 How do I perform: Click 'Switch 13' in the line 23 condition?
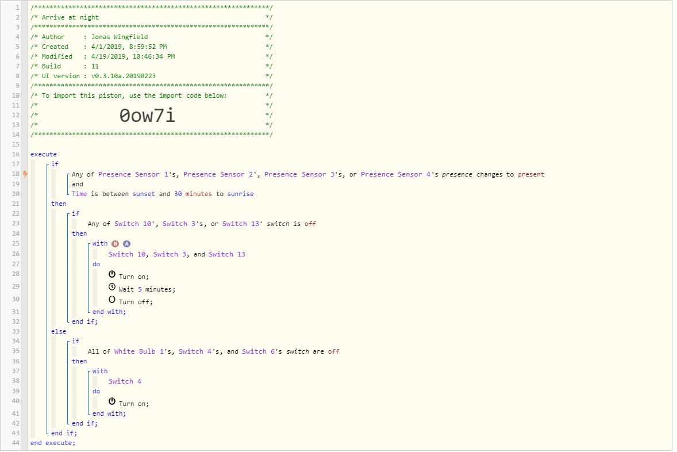click(x=241, y=224)
